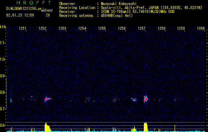The image size is (208, 132).
Task: Click the 1258 time axis marker
Action: tap(161, 28)
